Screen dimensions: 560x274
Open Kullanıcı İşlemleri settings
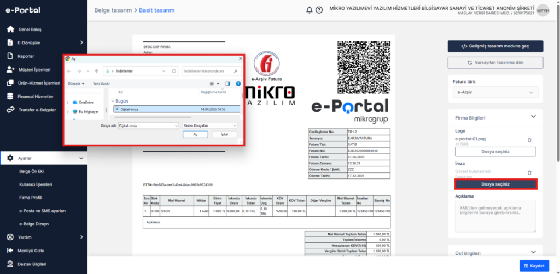(x=36, y=184)
